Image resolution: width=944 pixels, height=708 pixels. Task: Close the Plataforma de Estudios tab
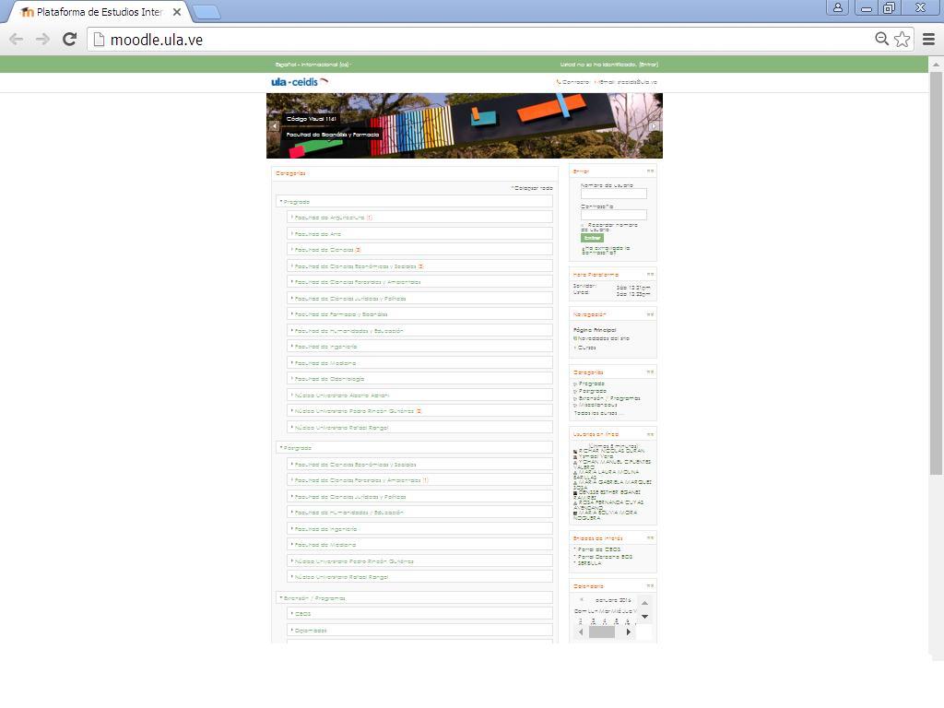(177, 12)
